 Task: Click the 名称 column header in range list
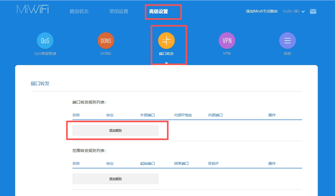tap(76, 163)
